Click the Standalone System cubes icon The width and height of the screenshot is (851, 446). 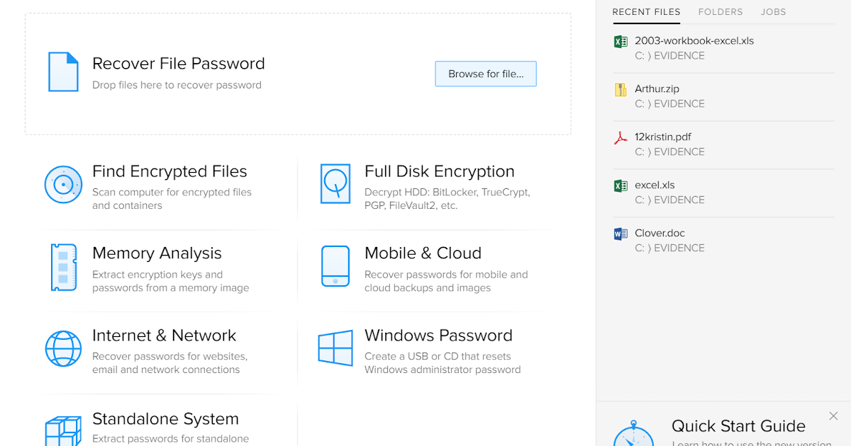click(63, 430)
